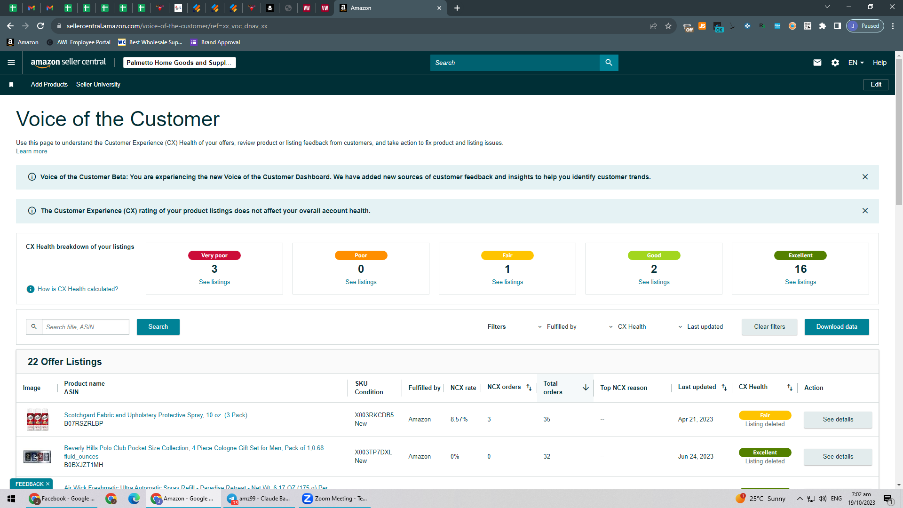Open AWL Employee Portal bookmark
Screen dimensions: 903x508
coord(79,42)
